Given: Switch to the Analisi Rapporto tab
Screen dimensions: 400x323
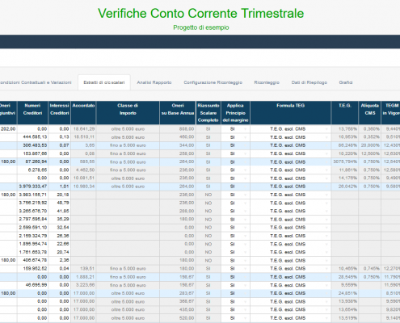Looking at the screenshot, I should [154, 82].
